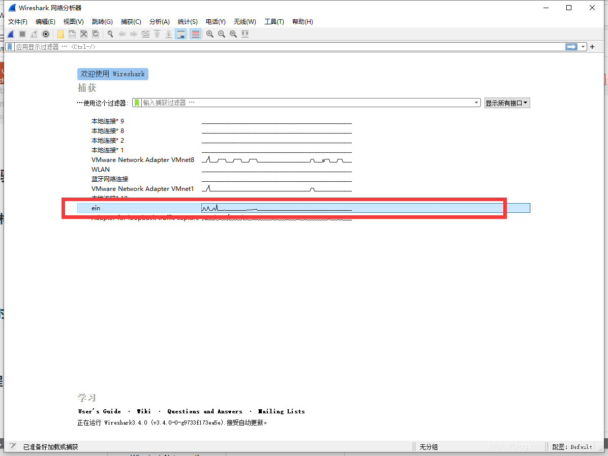Click the go to specified packet icon
Screen dimensions: 608x456
click(x=145, y=34)
